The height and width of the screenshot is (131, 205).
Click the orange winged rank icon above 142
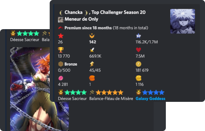(x=92, y=36)
